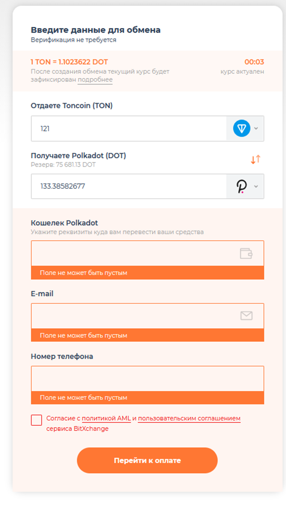Image resolution: width=286 pixels, height=509 pixels.
Task: Click the '1 TON = 1.1023622 DOT' rate text
Action: click(x=69, y=62)
